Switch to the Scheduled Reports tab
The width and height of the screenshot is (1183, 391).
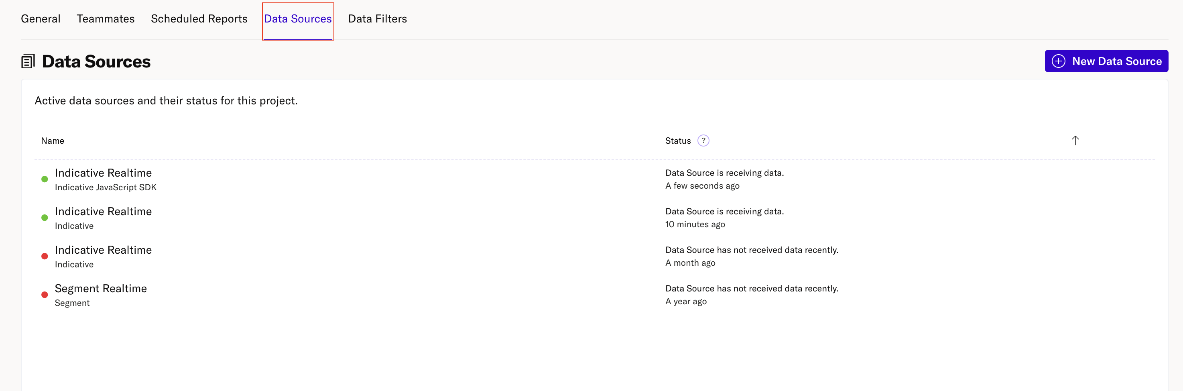[x=199, y=18]
